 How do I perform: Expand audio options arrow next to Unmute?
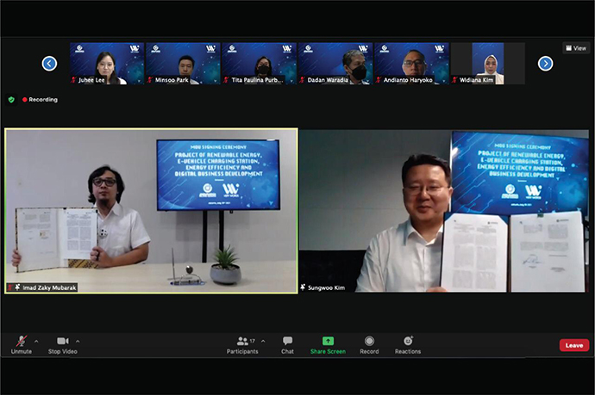[x=36, y=340]
